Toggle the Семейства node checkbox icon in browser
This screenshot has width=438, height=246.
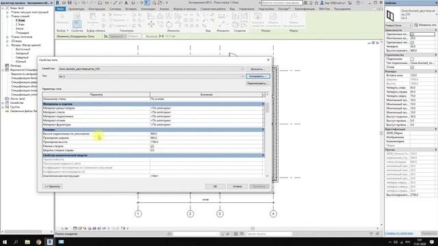tap(8, 102)
